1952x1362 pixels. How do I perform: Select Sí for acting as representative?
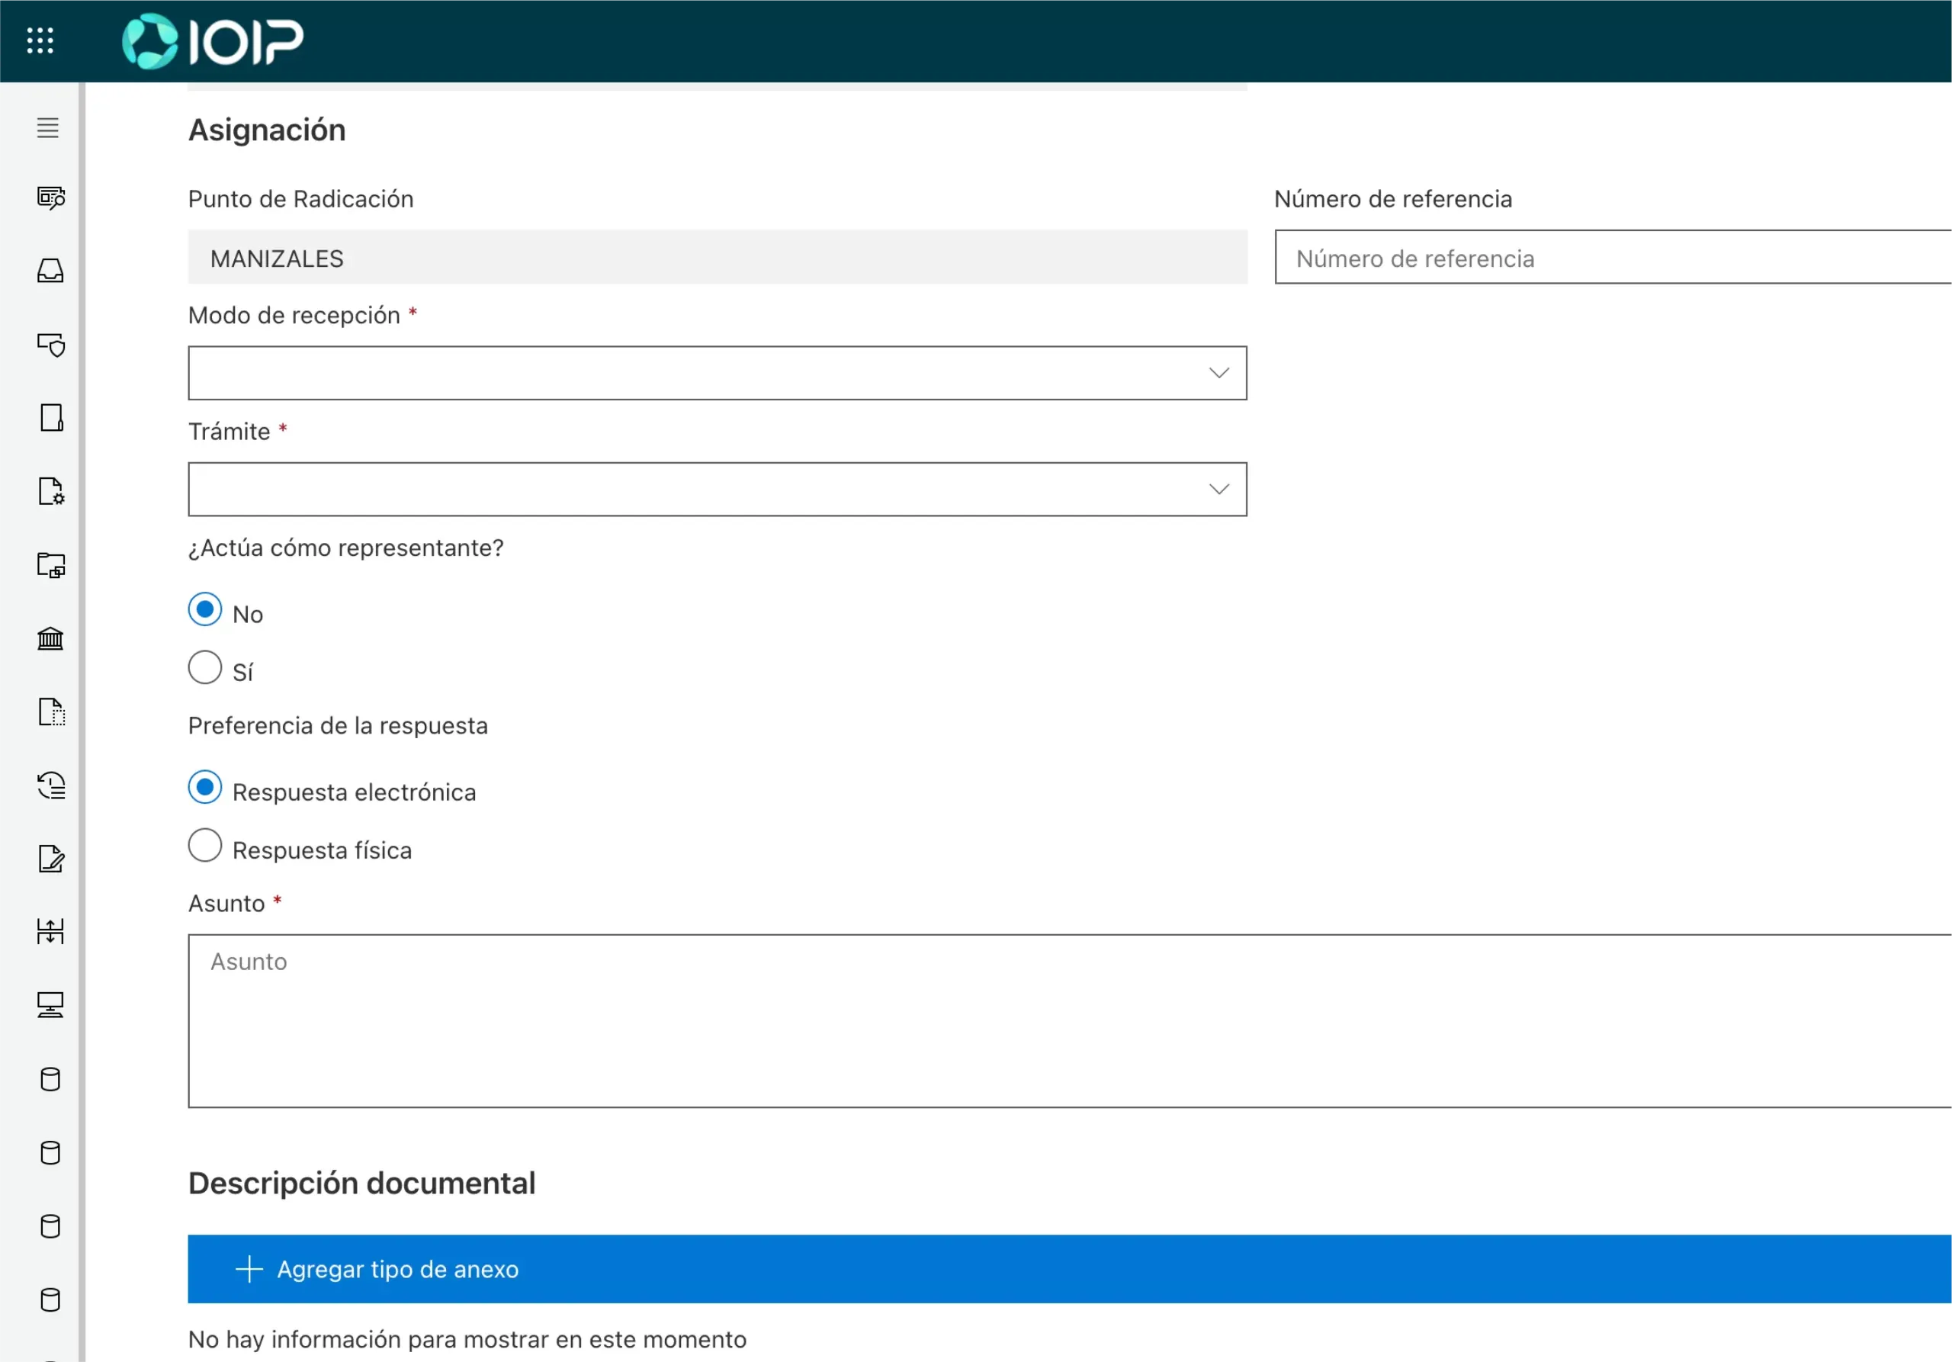[205, 668]
